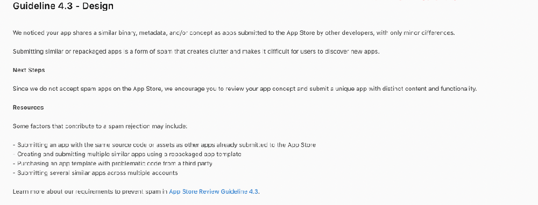Click the line 'Some factors that contribute'

tap(100, 126)
